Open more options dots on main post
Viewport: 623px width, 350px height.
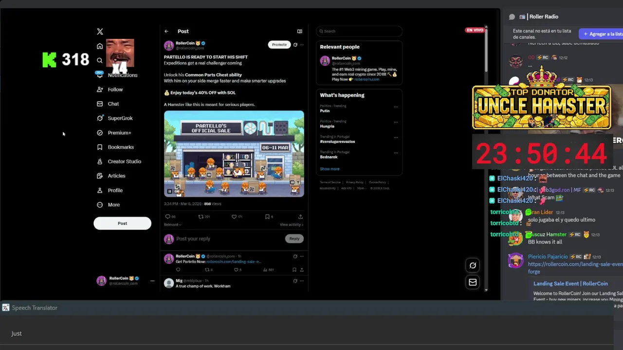[302, 45]
